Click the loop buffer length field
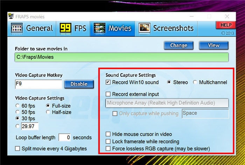 click(64, 137)
